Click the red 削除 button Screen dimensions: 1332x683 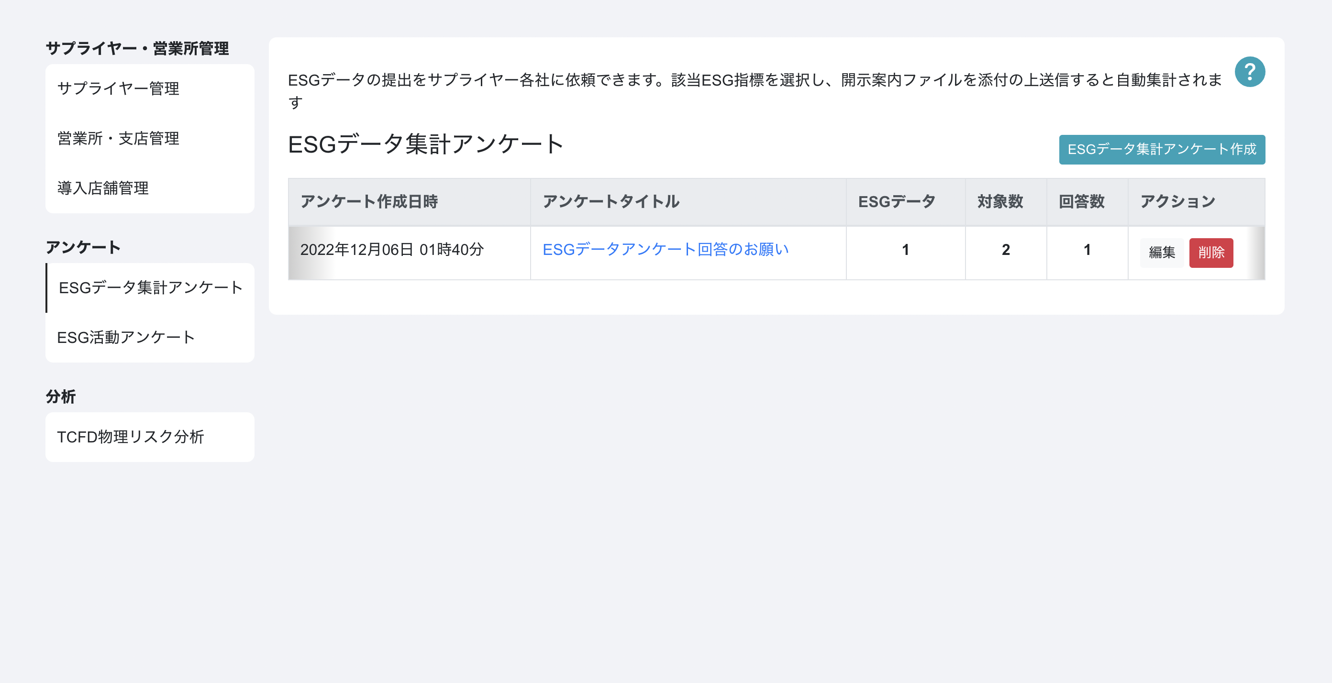1210,253
